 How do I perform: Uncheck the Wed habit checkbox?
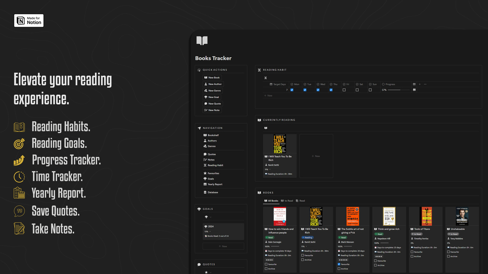(x=318, y=90)
